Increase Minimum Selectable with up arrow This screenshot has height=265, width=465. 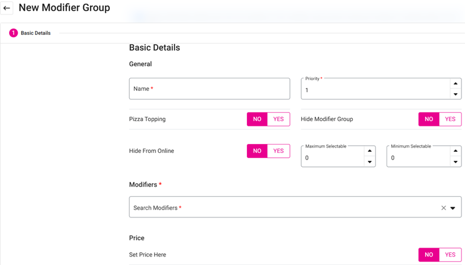point(455,151)
